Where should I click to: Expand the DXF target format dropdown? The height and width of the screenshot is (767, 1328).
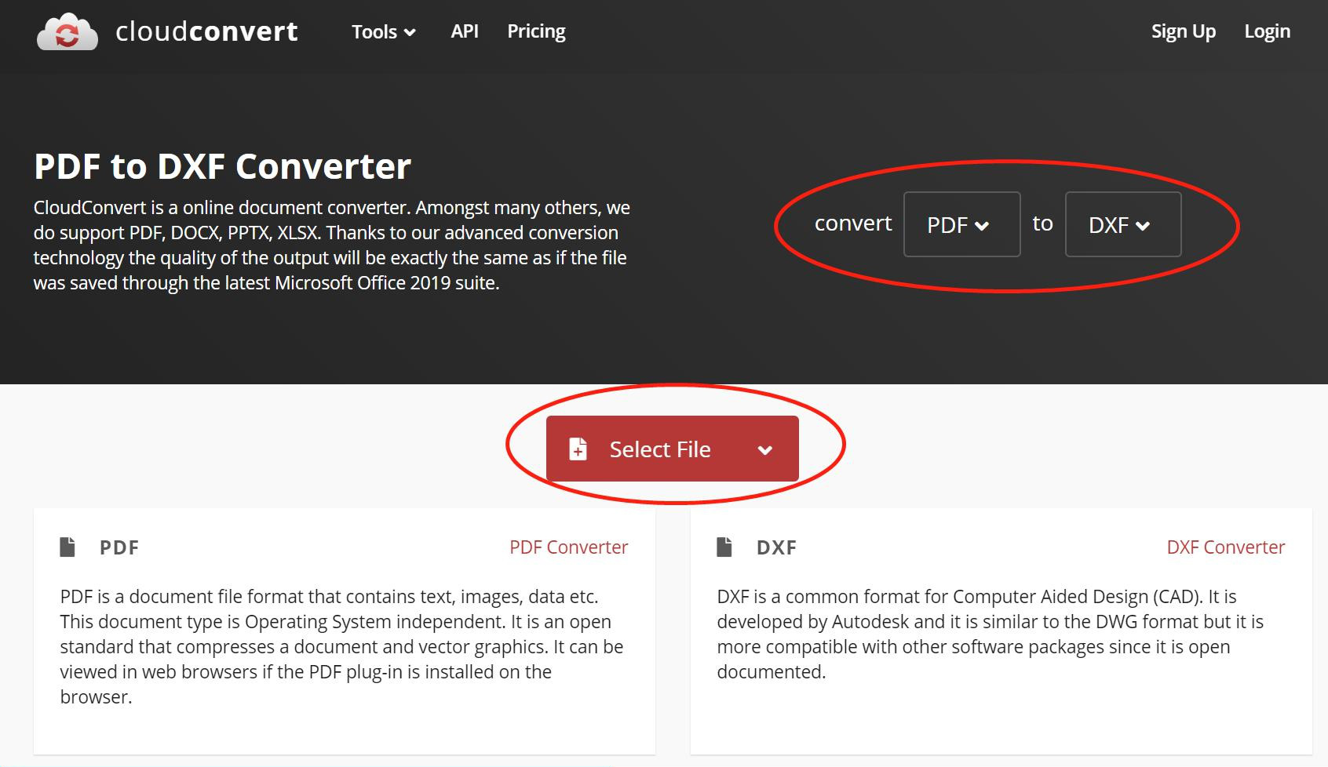1122,225
